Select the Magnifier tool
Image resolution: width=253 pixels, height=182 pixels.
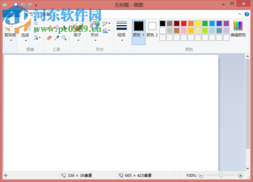point(64,38)
